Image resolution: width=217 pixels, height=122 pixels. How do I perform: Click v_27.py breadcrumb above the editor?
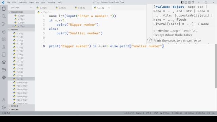(x=44, y=12)
